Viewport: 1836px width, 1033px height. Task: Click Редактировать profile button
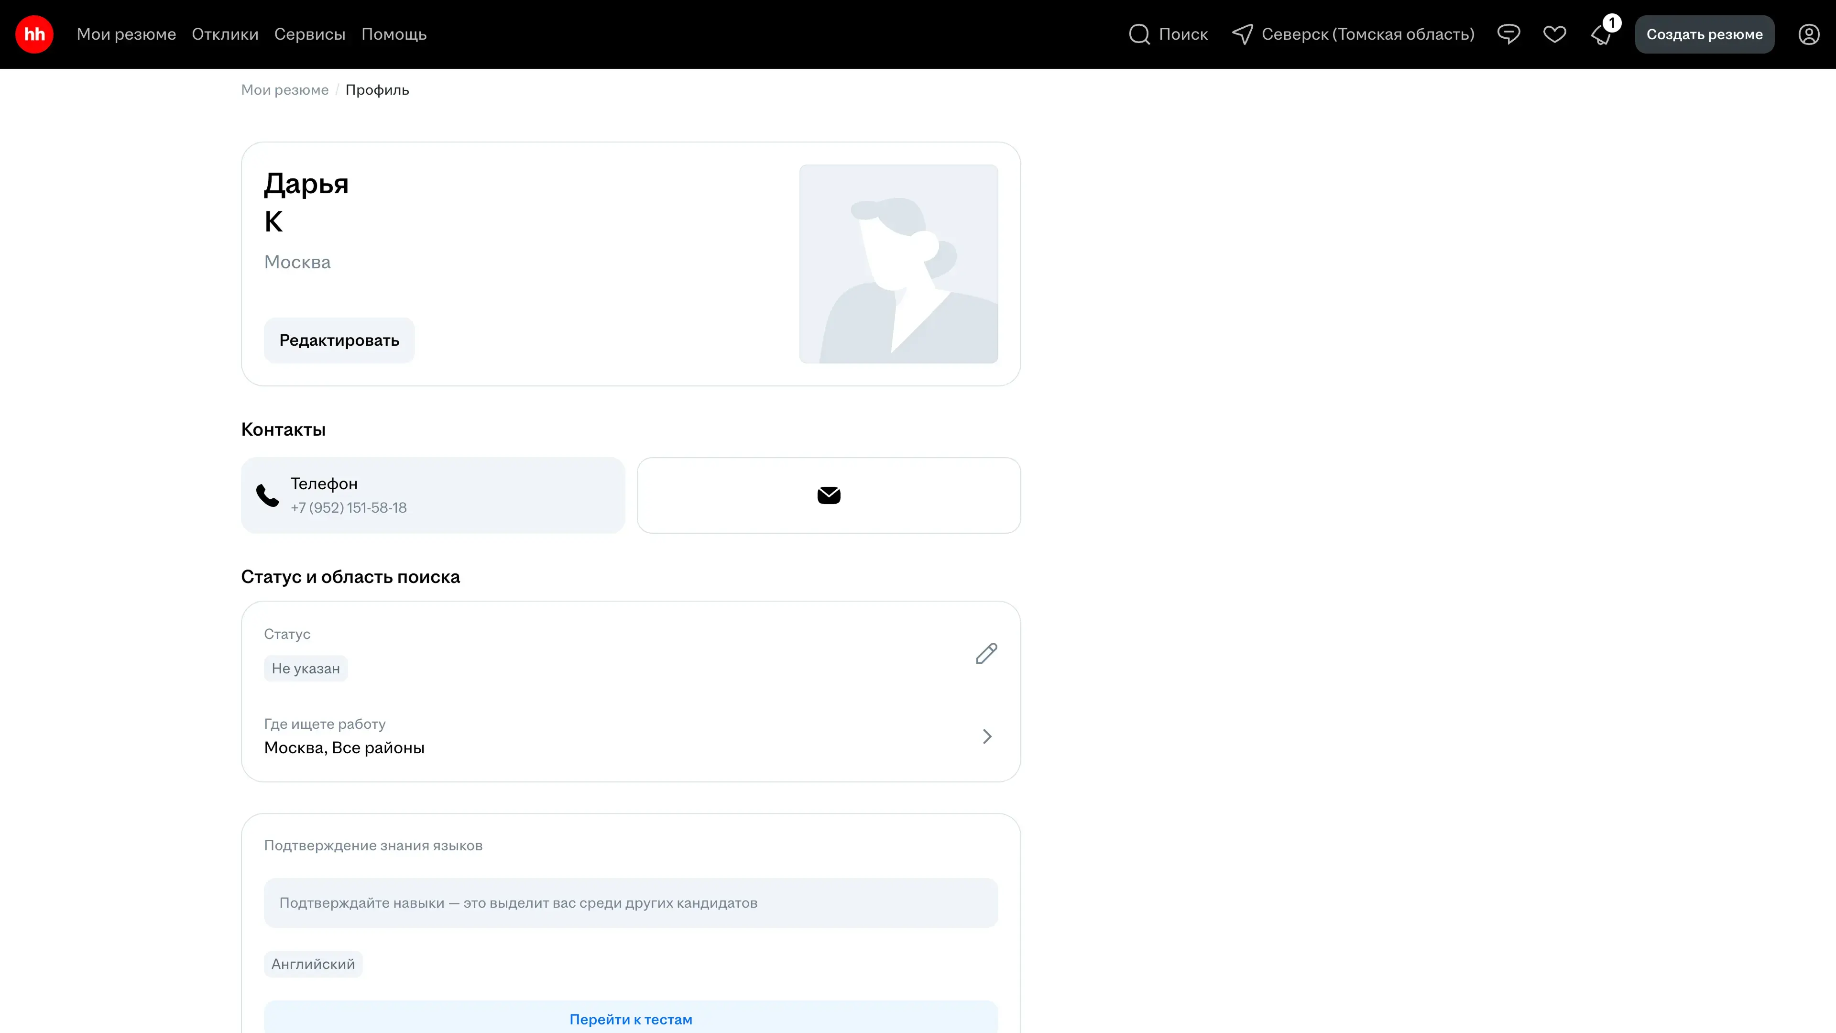(x=339, y=340)
